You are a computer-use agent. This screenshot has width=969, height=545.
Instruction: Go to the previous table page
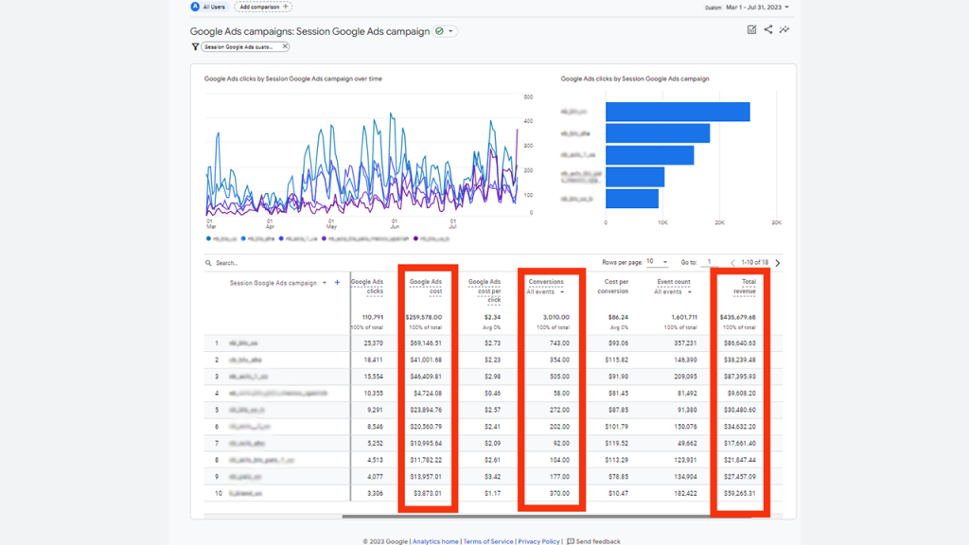[x=733, y=263]
